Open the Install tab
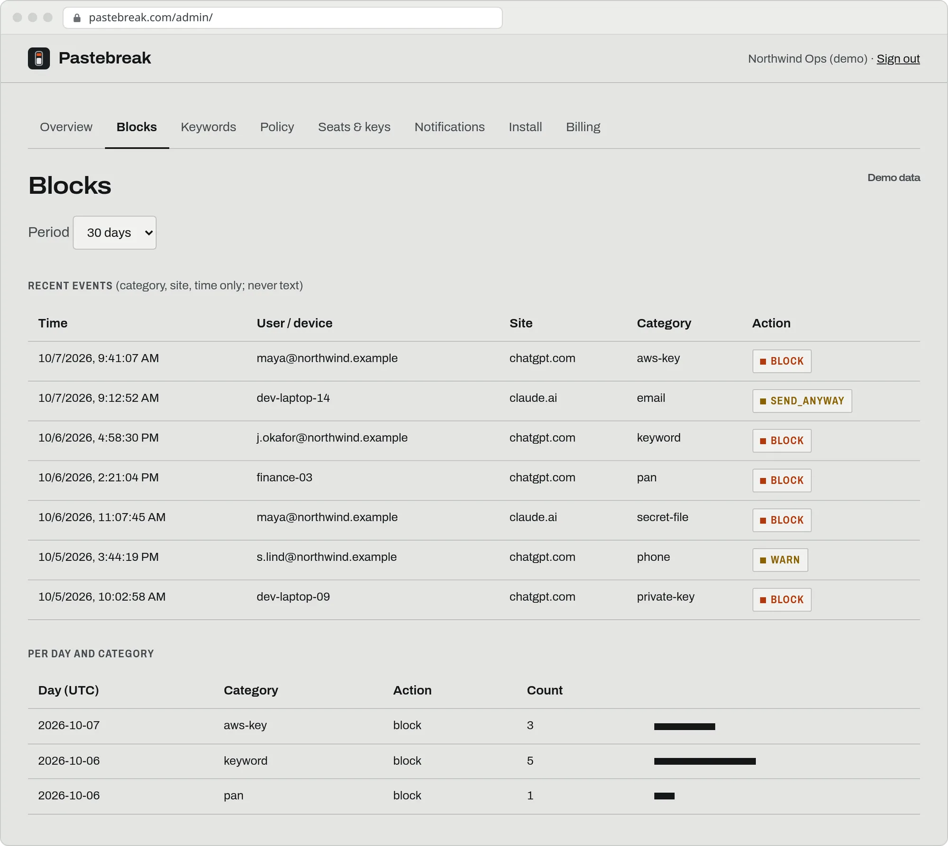Screen dimensions: 948x846 [x=525, y=127]
